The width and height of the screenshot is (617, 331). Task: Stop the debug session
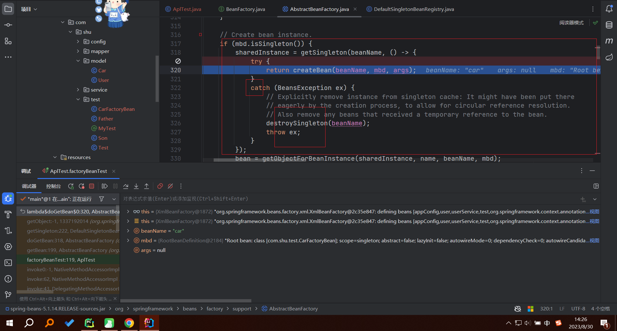point(92,186)
